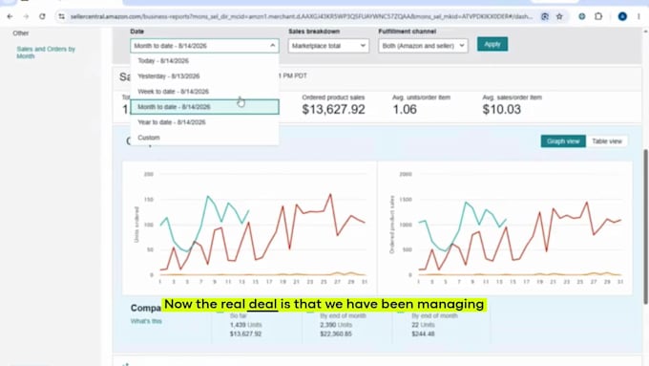The image size is (649, 366).
Task: Click the What's this link under Compare
Action: pos(146,321)
